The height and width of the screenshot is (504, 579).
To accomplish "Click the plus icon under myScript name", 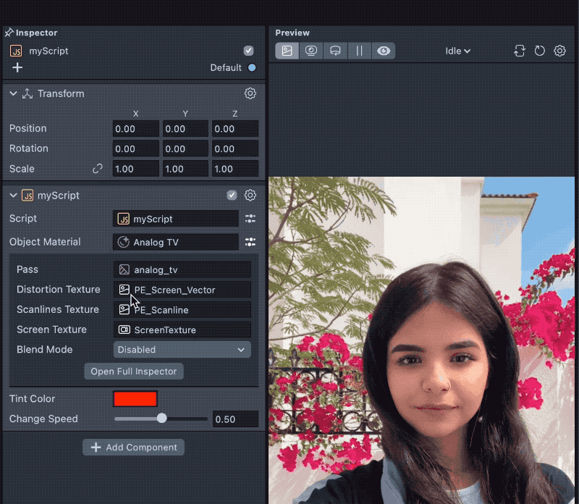I will coord(17,67).
